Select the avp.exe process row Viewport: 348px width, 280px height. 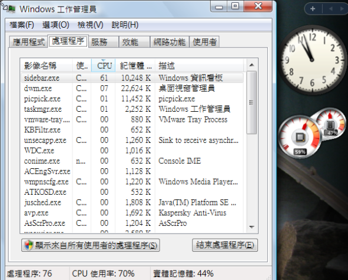click(132, 213)
